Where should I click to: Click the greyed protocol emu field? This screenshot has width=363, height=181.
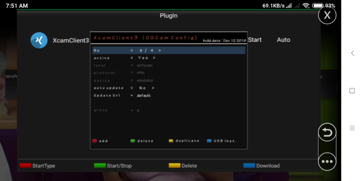141,73
